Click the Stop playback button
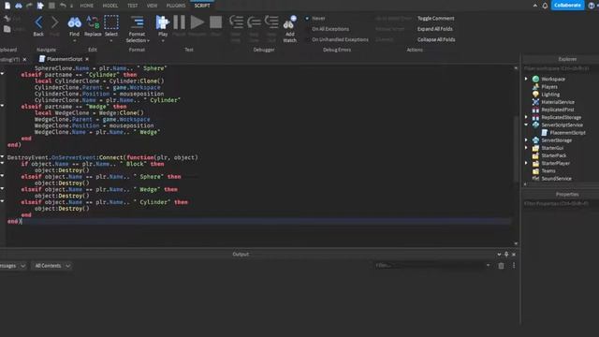The width and height of the screenshot is (599, 337). click(x=216, y=22)
